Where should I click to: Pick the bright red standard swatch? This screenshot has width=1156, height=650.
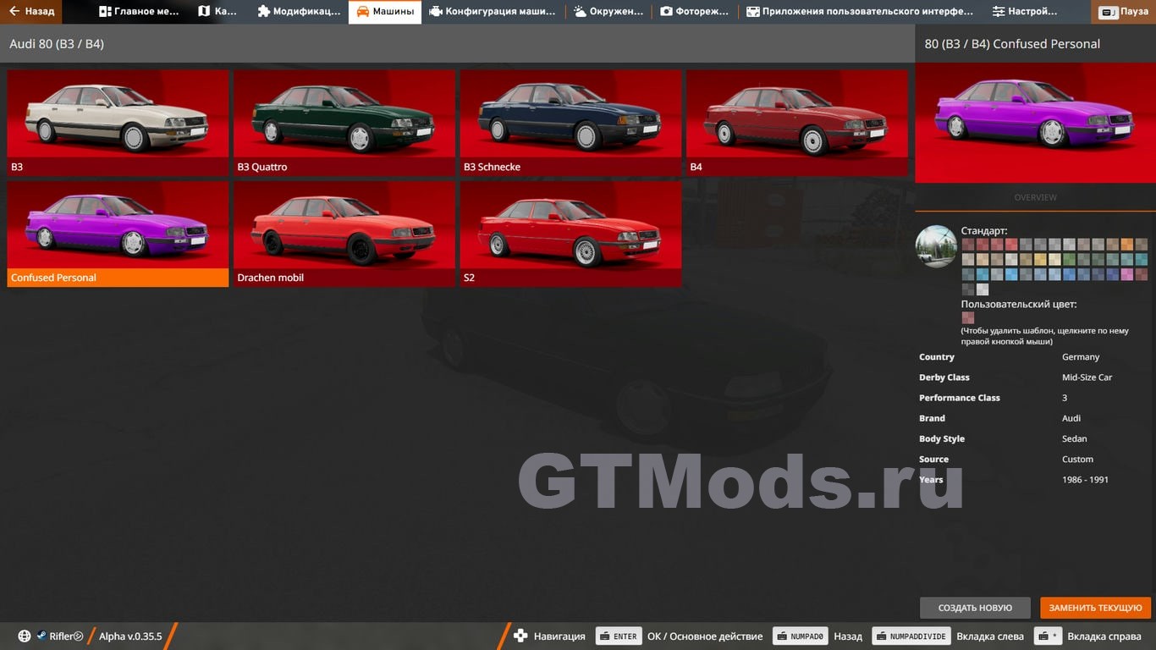(1011, 245)
